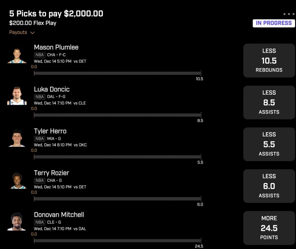Click Tyler Herro's player headshot
The height and width of the screenshot is (249, 296).
pyautogui.click(x=17, y=138)
